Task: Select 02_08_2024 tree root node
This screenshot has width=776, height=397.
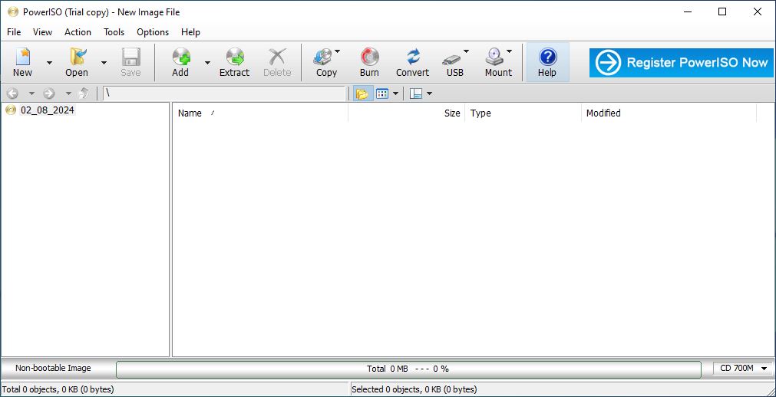Action: tap(48, 110)
